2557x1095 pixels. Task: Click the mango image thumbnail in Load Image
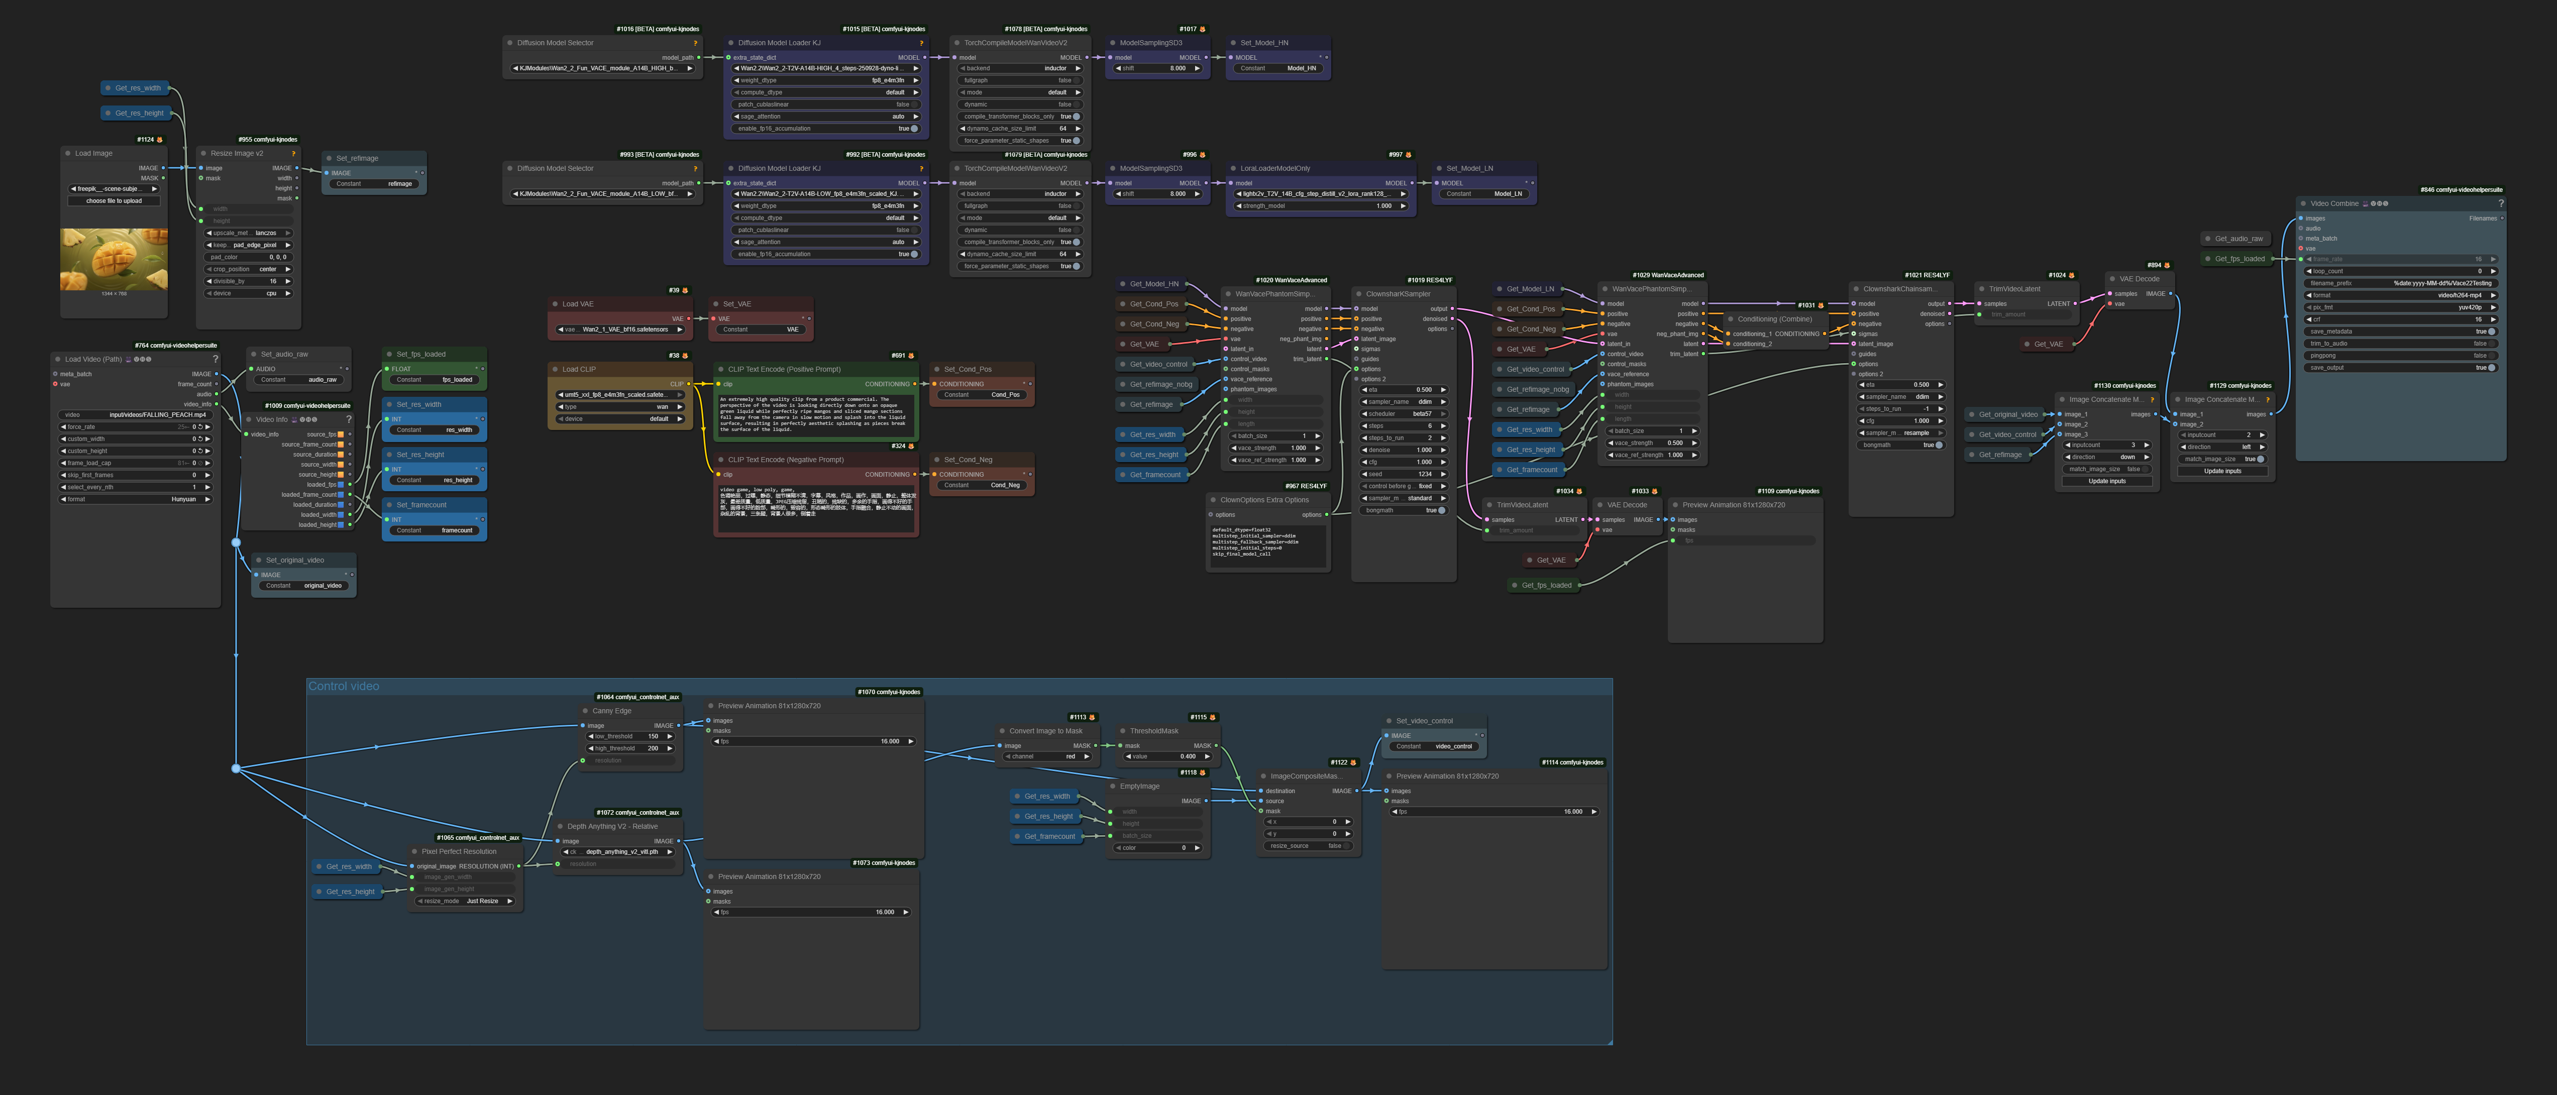point(114,259)
